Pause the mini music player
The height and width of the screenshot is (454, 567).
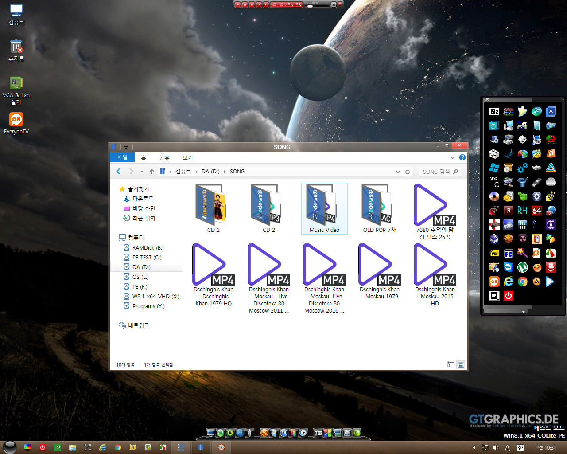point(245,4)
